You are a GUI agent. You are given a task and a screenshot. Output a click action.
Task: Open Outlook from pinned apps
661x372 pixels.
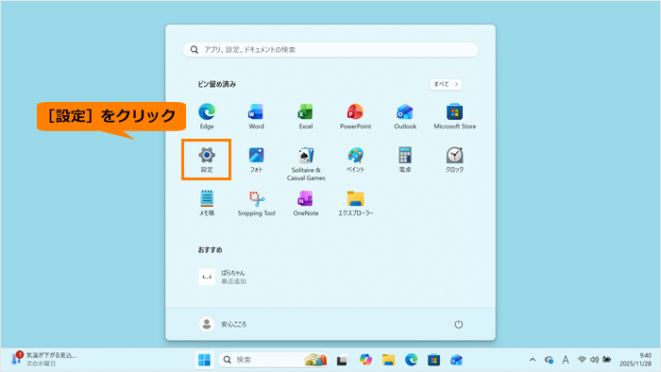coord(405,116)
